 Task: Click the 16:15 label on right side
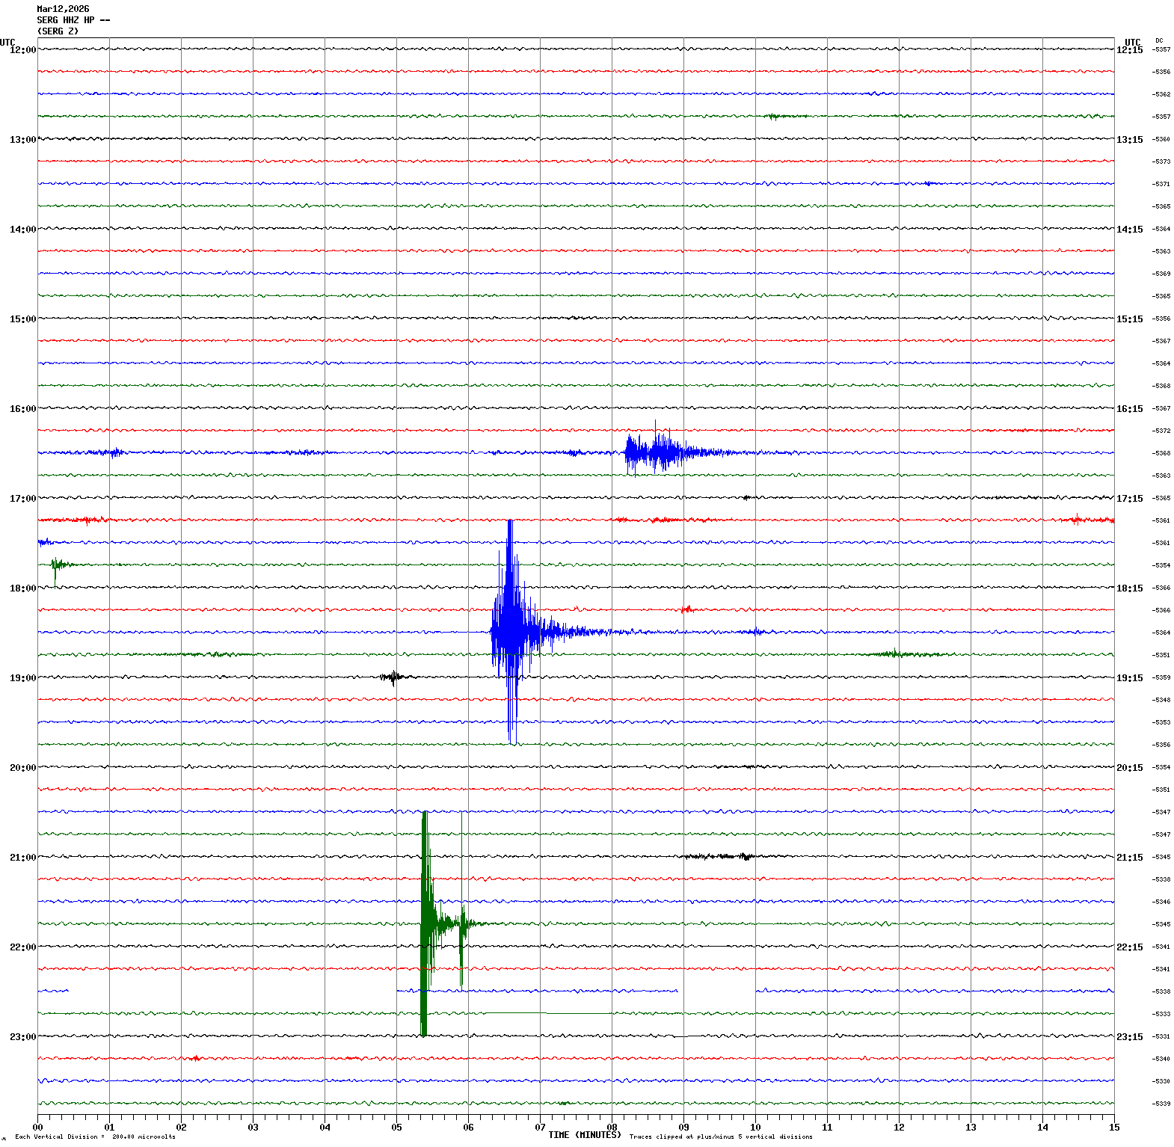[x=1129, y=409]
